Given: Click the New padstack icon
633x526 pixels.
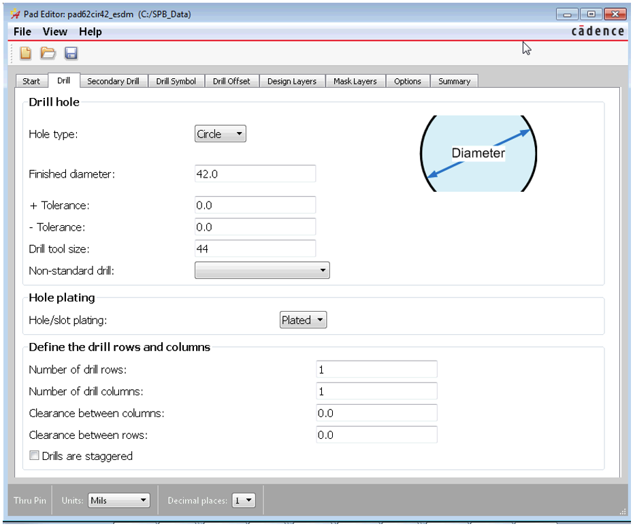Looking at the screenshot, I should click(25, 53).
